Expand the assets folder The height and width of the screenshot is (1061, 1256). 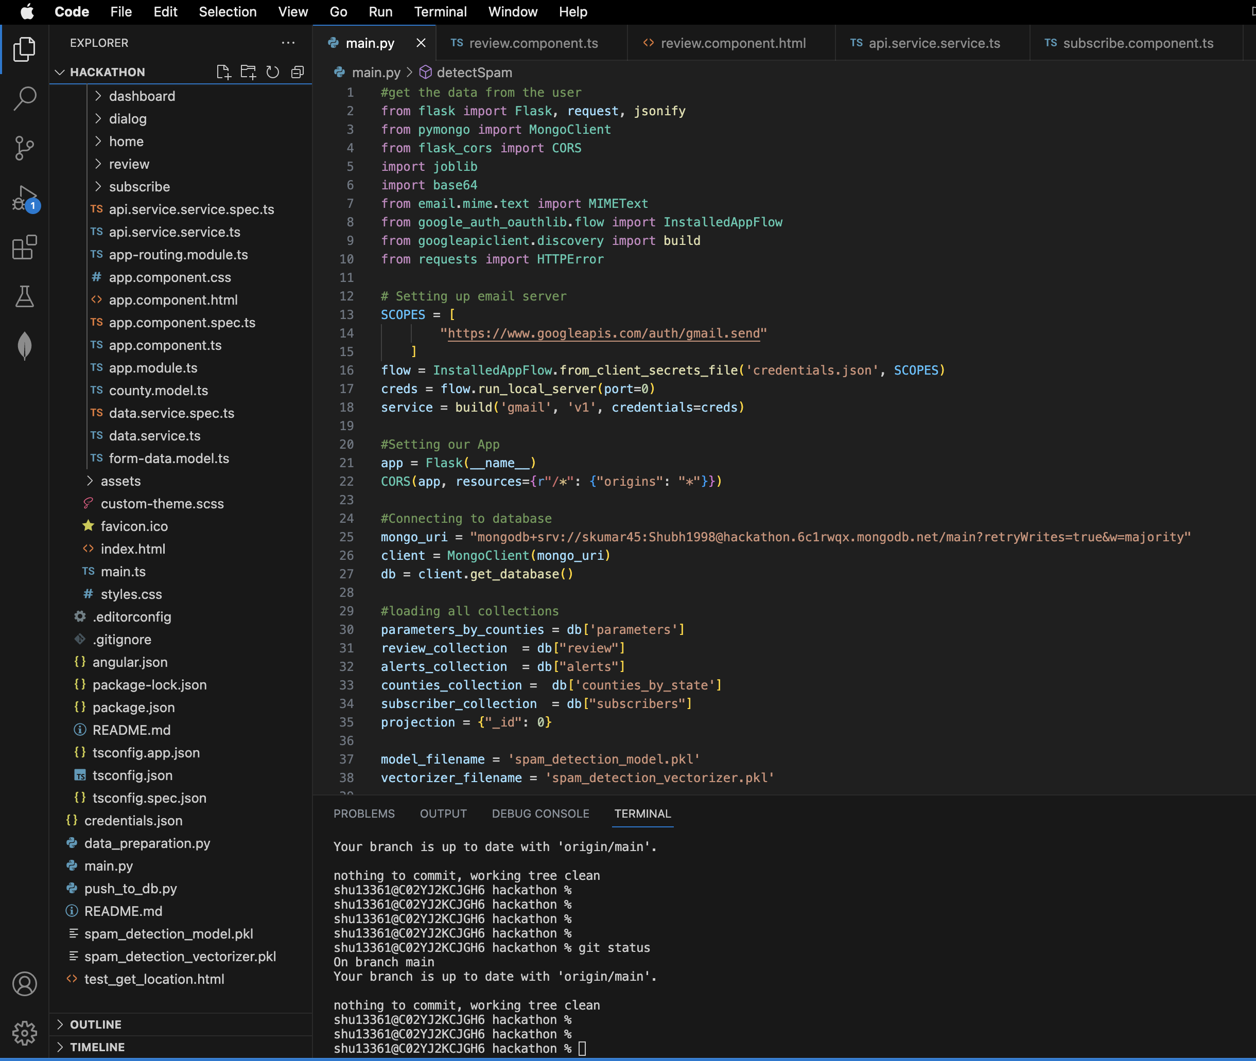pos(120,481)
